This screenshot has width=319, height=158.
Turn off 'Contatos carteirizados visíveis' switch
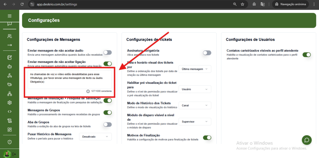307,55
